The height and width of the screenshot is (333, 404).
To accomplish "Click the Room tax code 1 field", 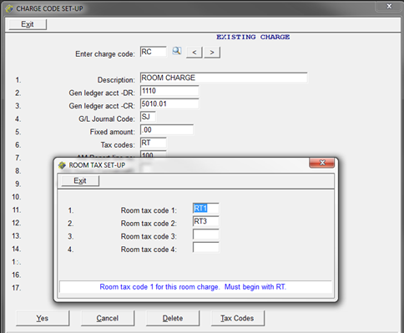I will click(205, 209).
